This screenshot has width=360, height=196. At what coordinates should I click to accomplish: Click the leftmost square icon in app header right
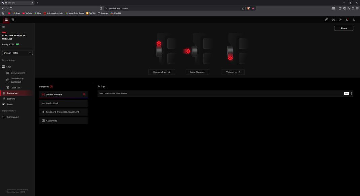[327, 20]
